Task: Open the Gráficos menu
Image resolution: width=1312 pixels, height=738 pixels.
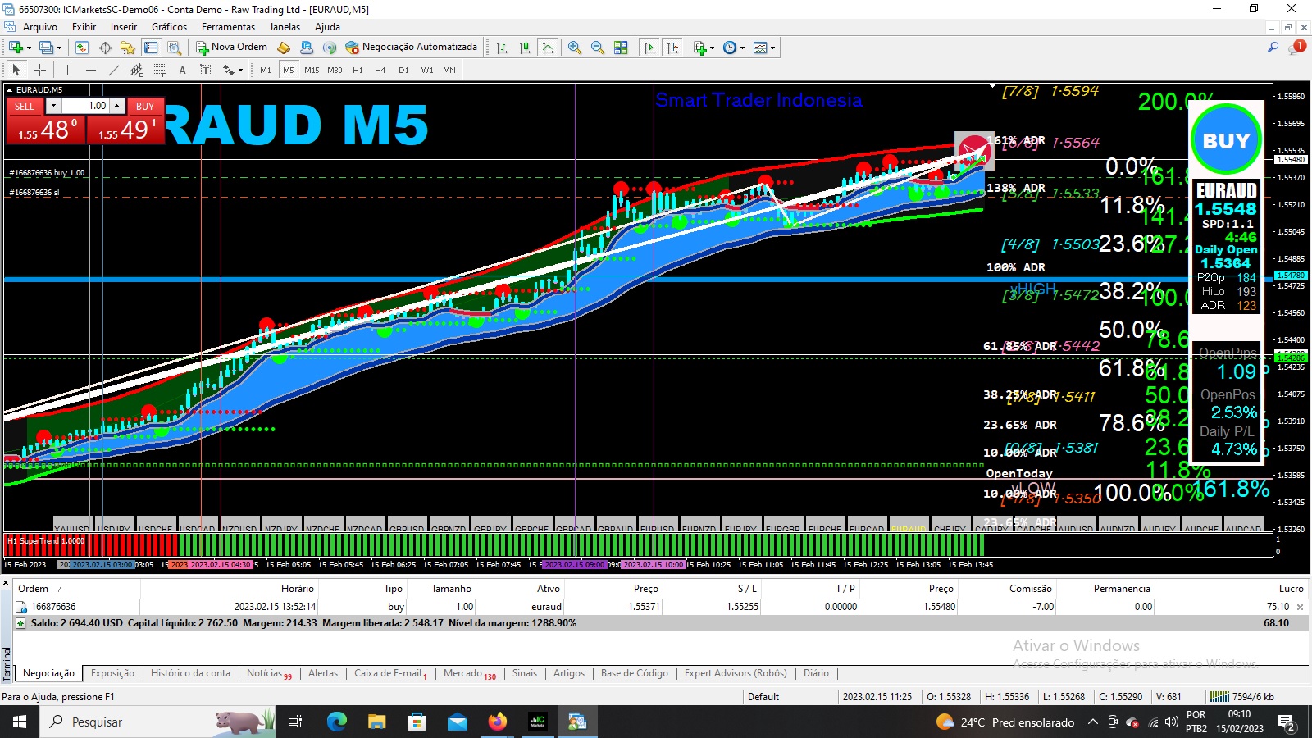Action: tap(169, 27)
